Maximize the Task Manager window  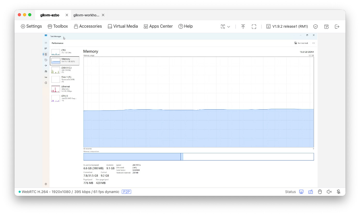307,35
